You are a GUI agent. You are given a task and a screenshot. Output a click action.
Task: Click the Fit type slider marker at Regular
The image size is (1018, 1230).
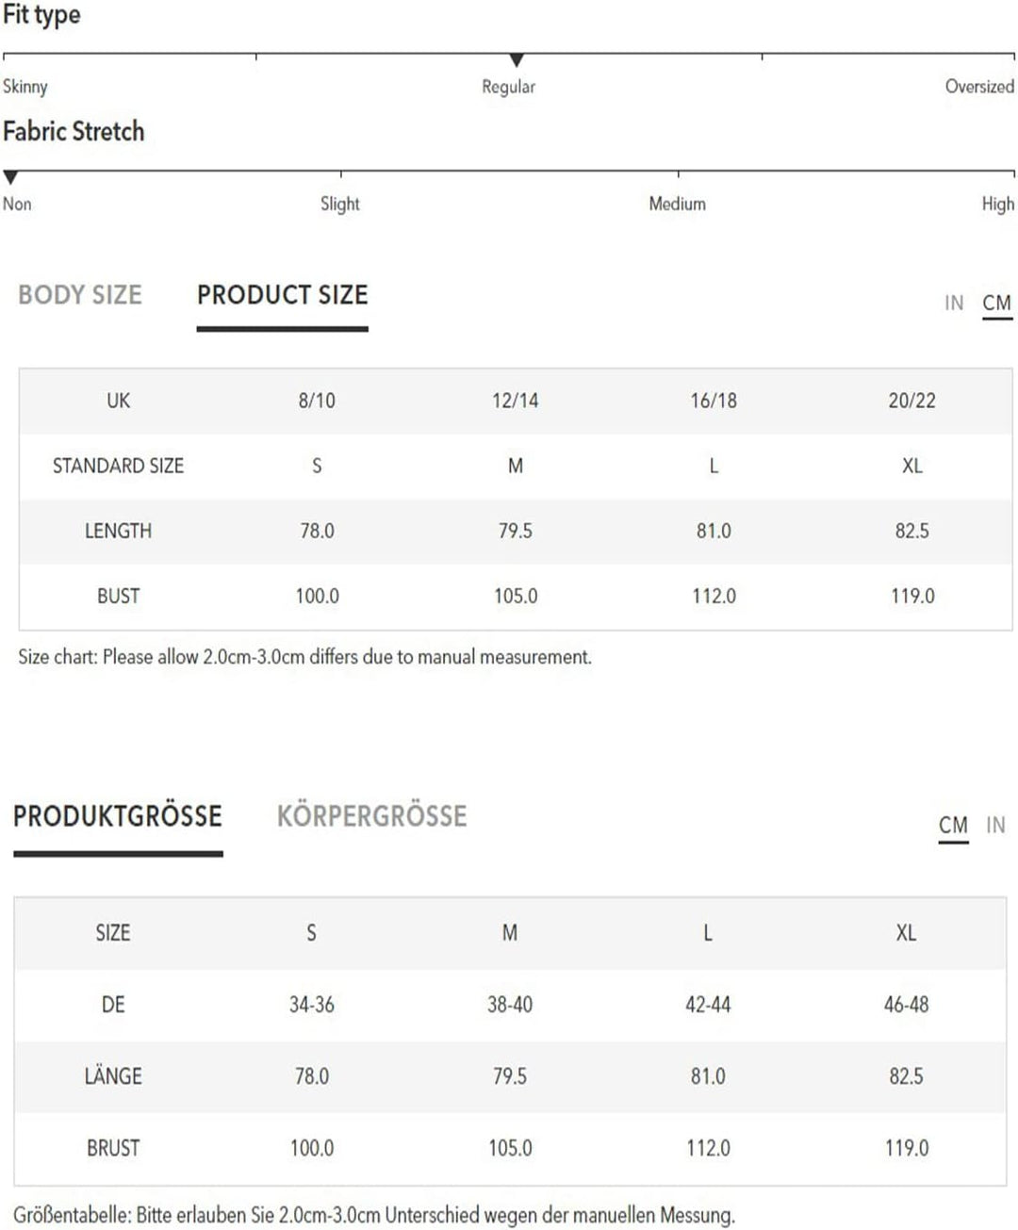[x=517, y=60]
